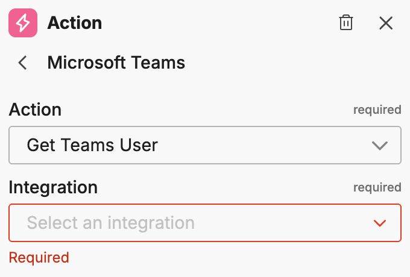
Task: Click the required tag beside Integration label
Action: (x=377, y=187)
